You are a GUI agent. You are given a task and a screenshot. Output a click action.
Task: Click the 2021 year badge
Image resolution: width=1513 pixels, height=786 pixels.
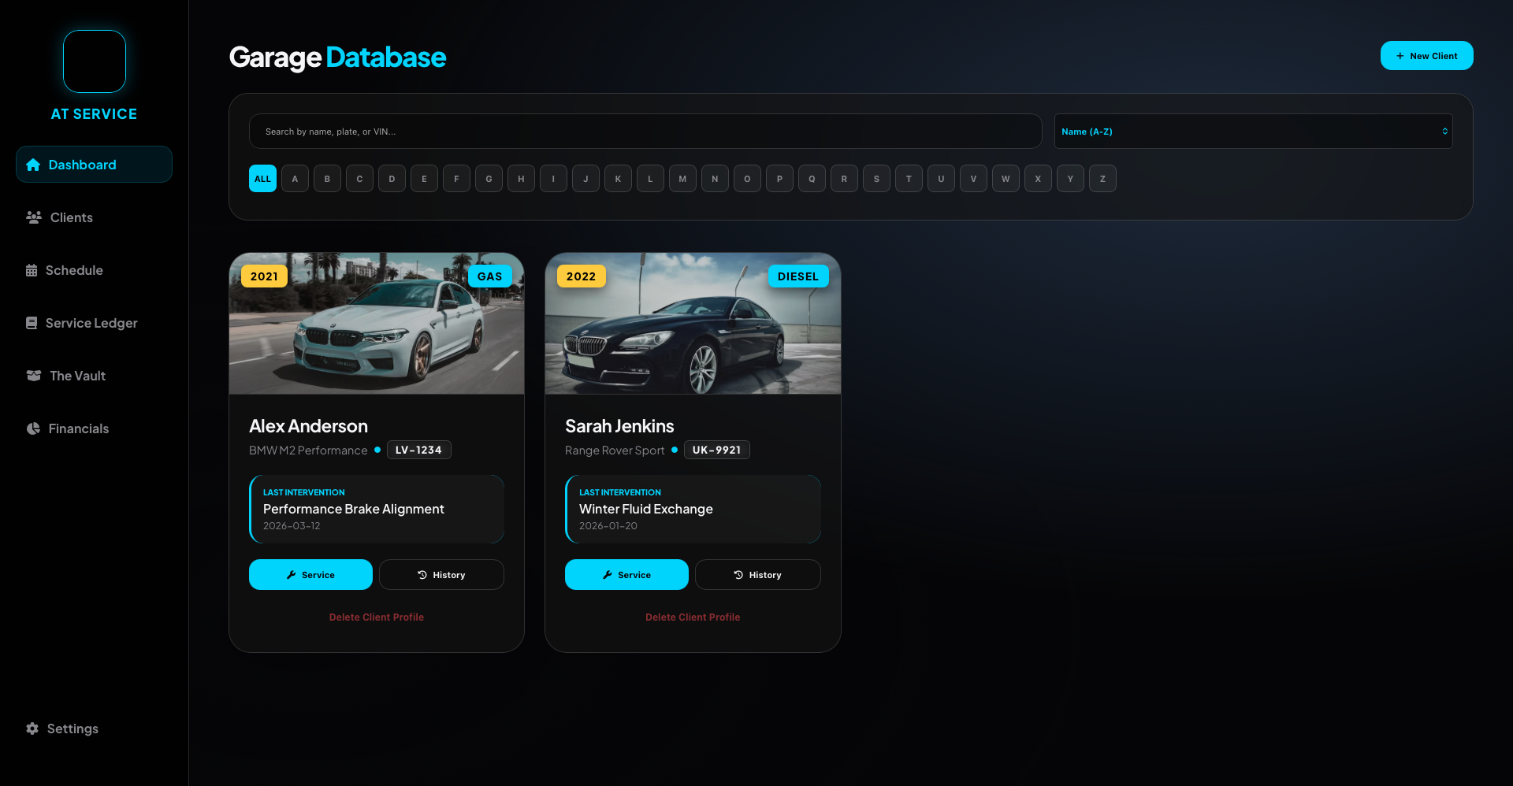pos(264,276)
